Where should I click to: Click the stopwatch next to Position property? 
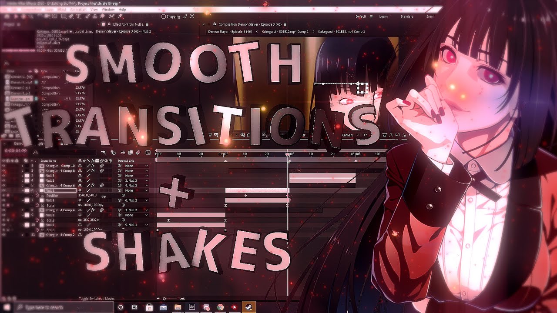coord(37,196)
